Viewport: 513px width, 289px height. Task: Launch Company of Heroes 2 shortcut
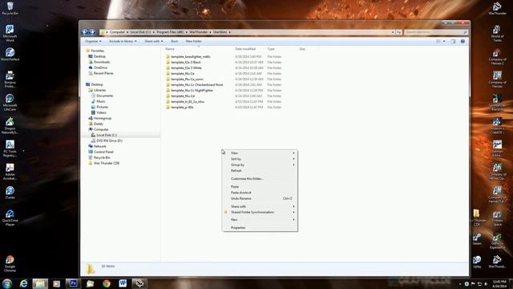(x=497, y=57)
